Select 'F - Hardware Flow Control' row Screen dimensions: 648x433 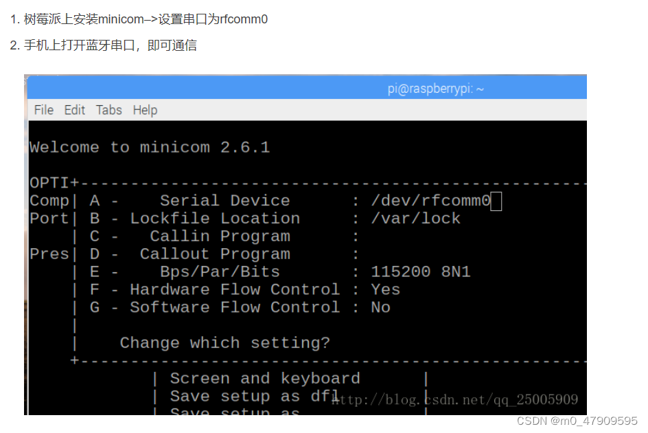tap(244, 290)
